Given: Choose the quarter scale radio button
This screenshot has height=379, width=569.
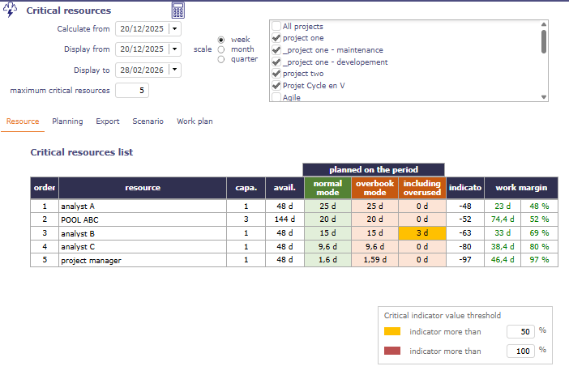Looking at the screenshot, I should (221, 58).
